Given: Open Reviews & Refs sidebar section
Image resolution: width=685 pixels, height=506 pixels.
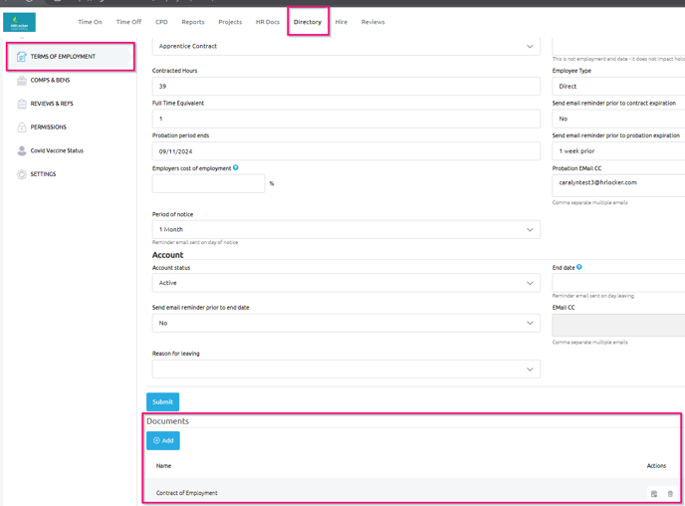Looking at the screenshot, I should (x=52, y=104).
